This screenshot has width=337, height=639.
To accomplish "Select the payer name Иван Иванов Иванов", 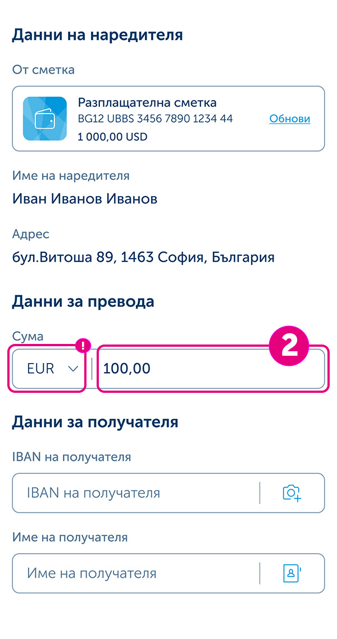I will tap(85, 198).
